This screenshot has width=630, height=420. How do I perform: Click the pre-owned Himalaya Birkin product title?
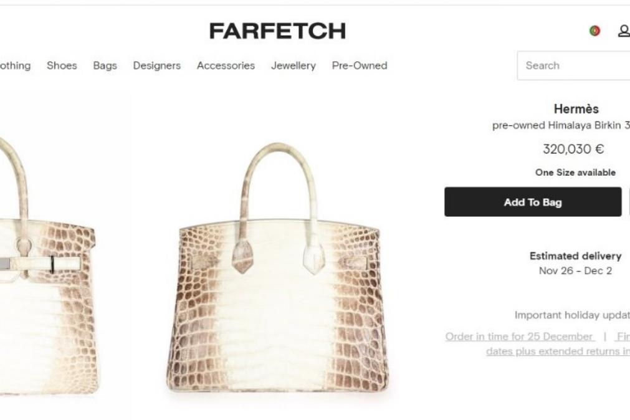[561, 125]
